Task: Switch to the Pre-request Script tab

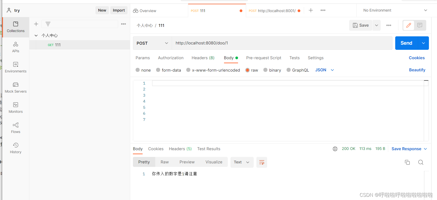Action: [264, 58]
